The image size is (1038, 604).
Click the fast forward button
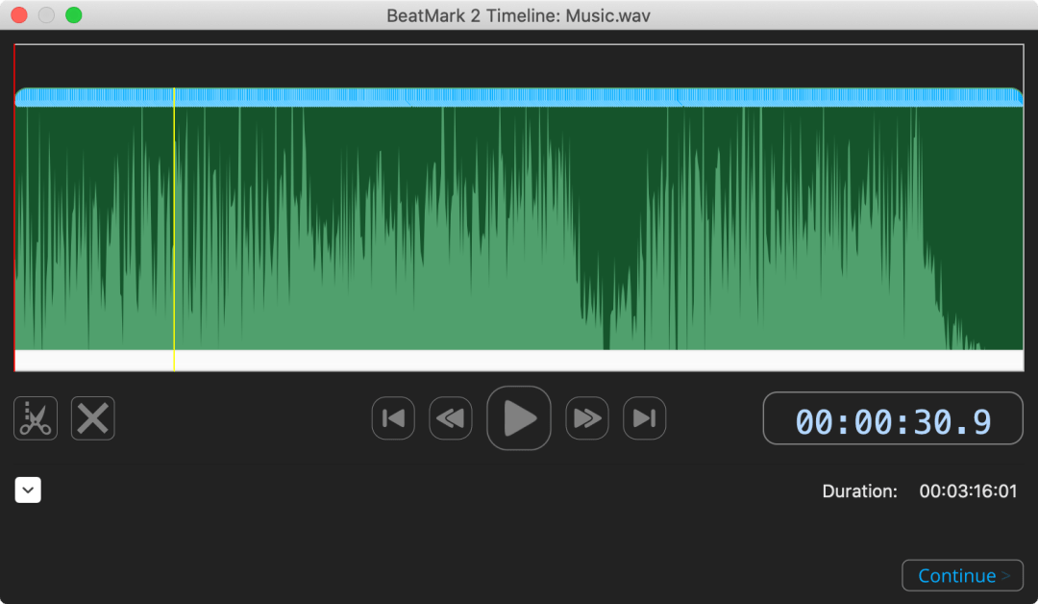click(x=587, y=418)
